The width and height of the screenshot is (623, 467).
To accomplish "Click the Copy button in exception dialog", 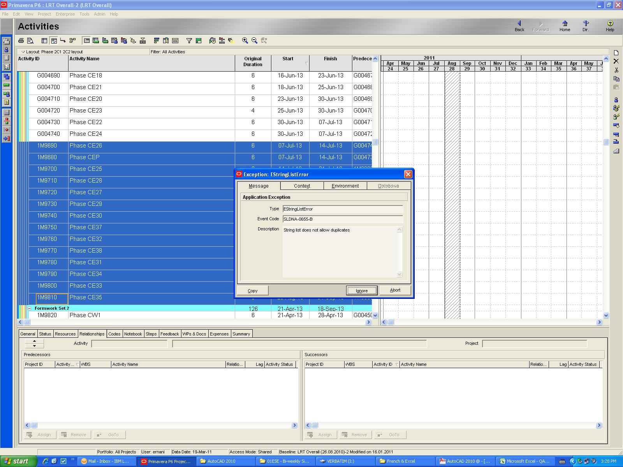I will [253, 291].
